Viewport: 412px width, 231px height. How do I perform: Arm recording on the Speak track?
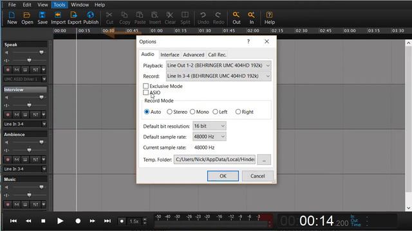(8, 70)
